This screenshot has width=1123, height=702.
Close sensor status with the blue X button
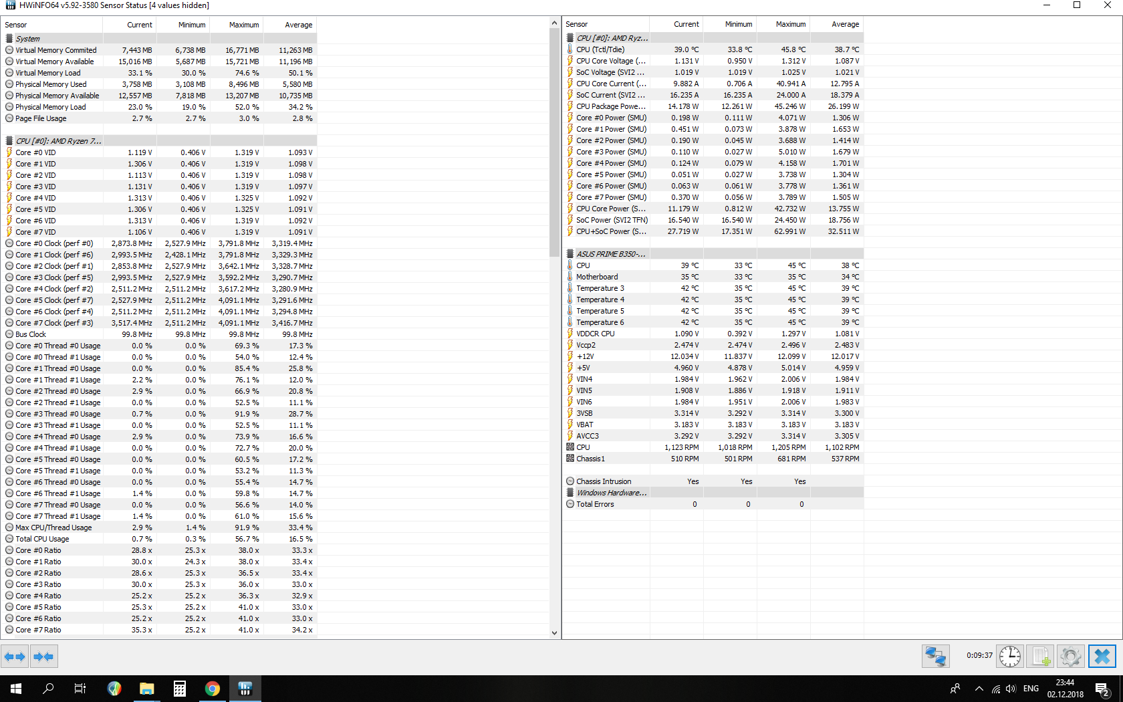point(1102,657)
